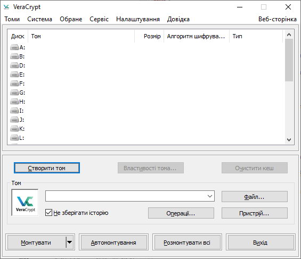The width and height of the screenshot is (301, 259).
Task: Expand the volume path combo box
Action: pyautogui.click(x=210, y=196)
